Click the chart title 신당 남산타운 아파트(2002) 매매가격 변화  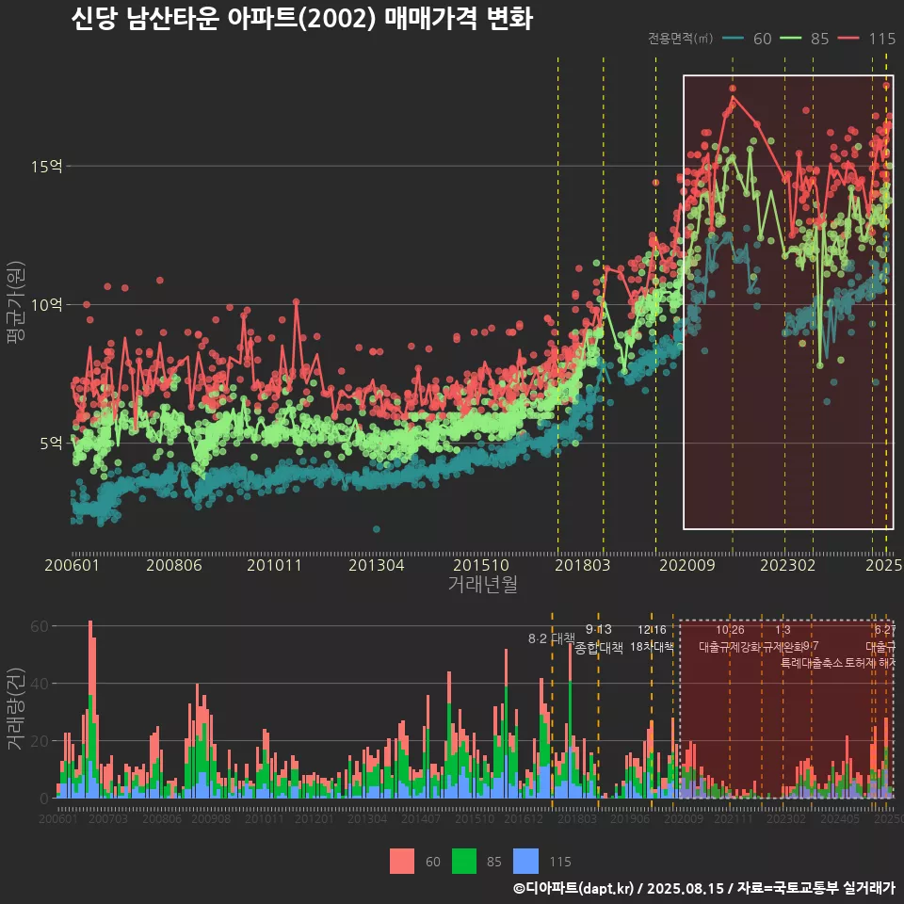[x=302, y=19]
